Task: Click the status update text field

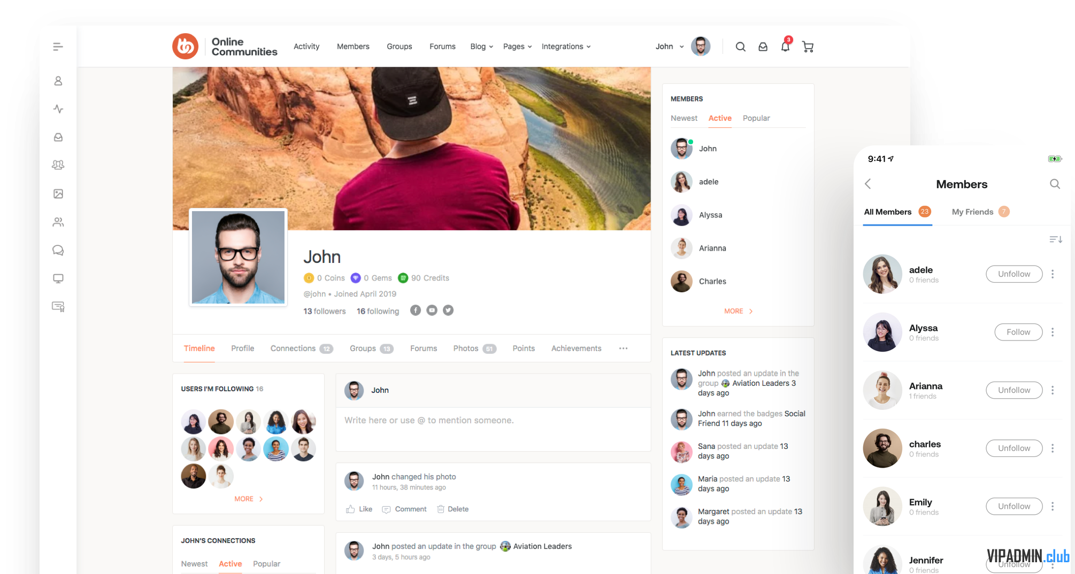Action: tap(493, 429)
